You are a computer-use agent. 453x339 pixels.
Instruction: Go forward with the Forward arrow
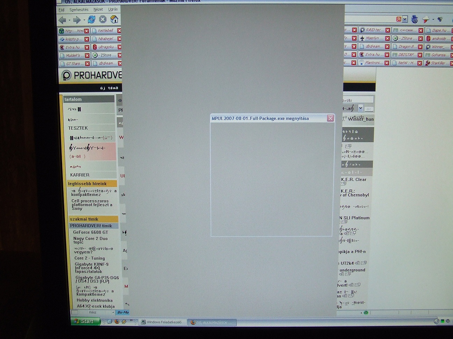pyautogui.click(x=77, y=20)
